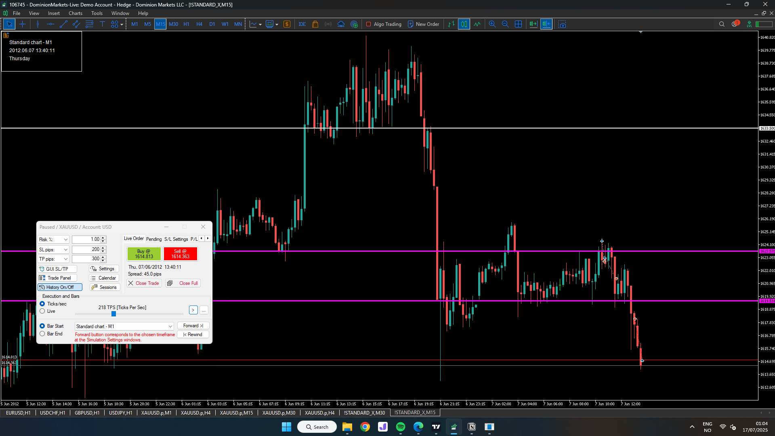This screenshot has height=436, width=775.
Task: Select the Bar Start radio button
Action: click(42, 326)
